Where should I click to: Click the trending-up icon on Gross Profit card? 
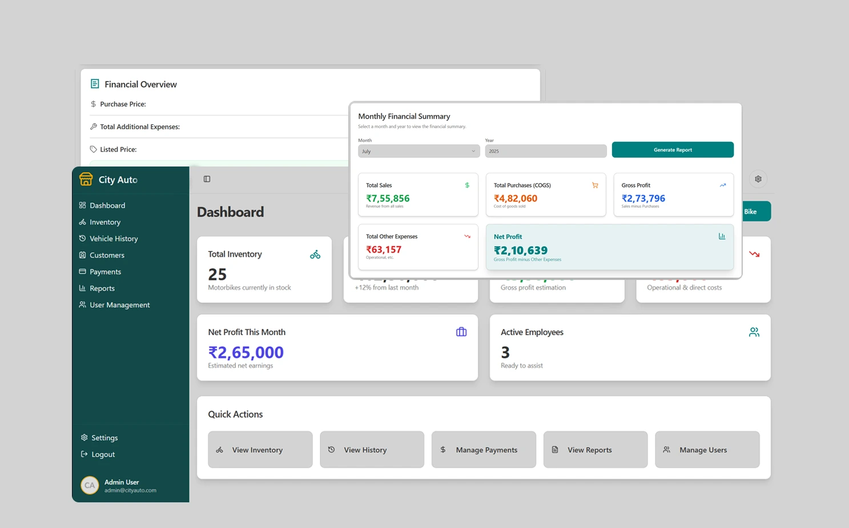tap(722, 185)
